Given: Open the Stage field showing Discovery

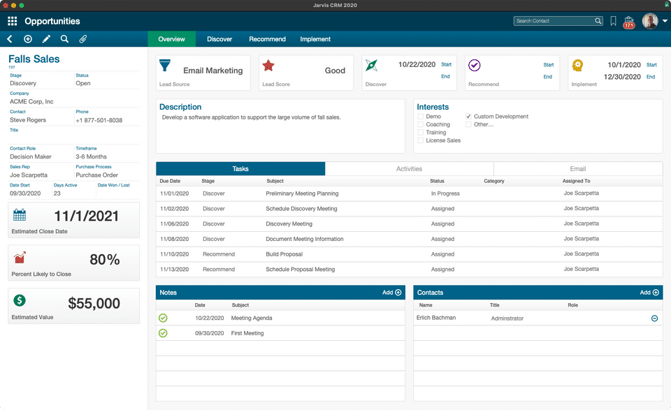Looking at the screenshot, I should tap(41, 83).
